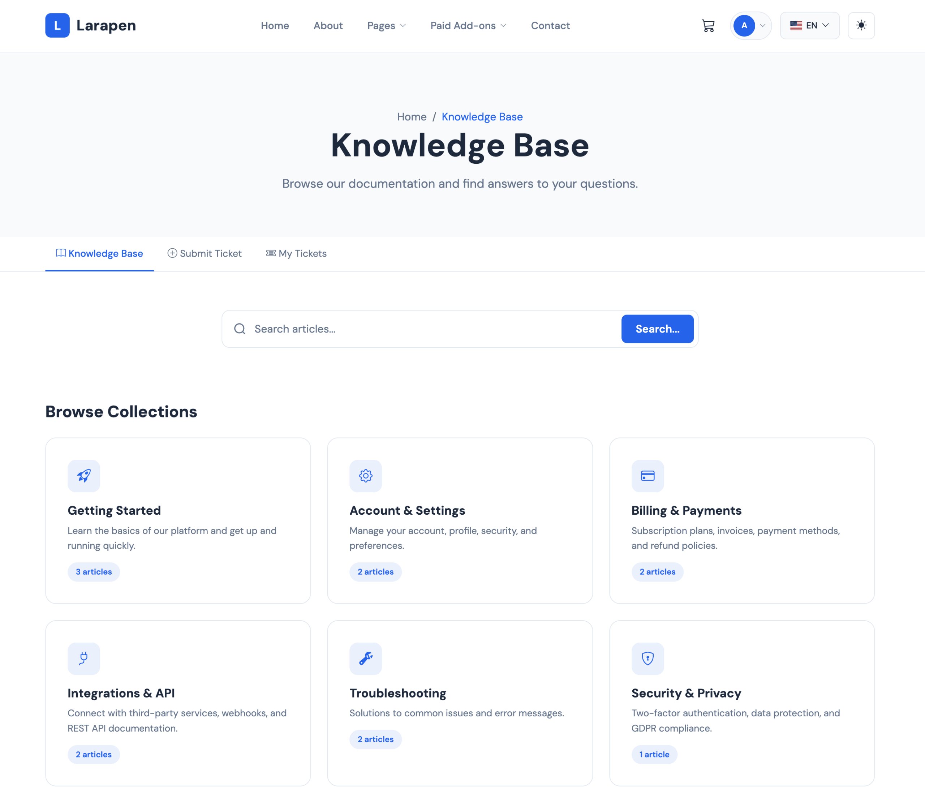Image resolution: width=925 pixels, height=806 pixels.
Task: Open the EN language selector
Action: (x=809, y=26)
